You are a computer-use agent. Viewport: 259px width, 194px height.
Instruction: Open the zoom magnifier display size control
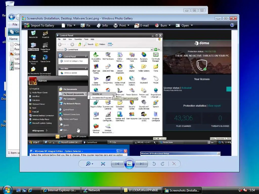(90, 164)
